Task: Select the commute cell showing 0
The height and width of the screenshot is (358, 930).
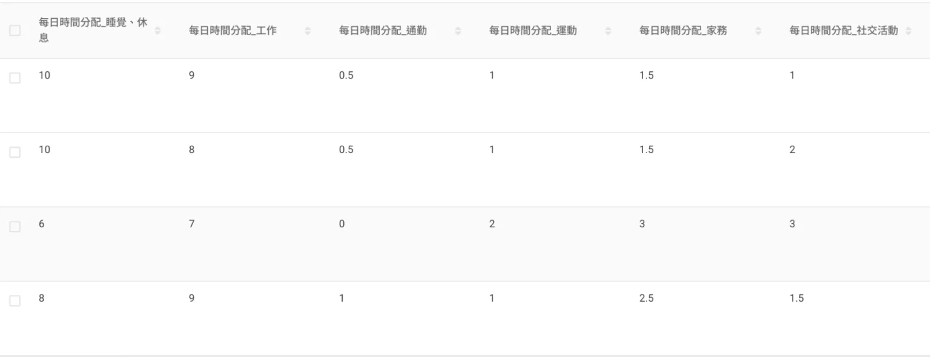Action: (342, 224)
